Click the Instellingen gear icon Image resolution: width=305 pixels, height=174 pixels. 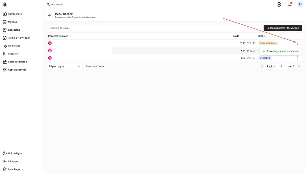pyautogui.click(x=5, y=169)
